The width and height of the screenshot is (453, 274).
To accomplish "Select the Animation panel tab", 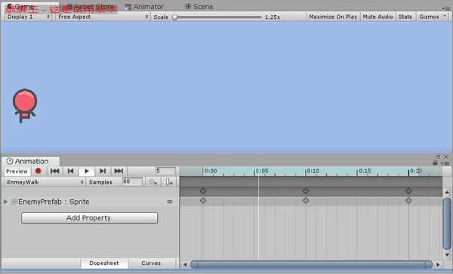I will click(x=30, y=161).
